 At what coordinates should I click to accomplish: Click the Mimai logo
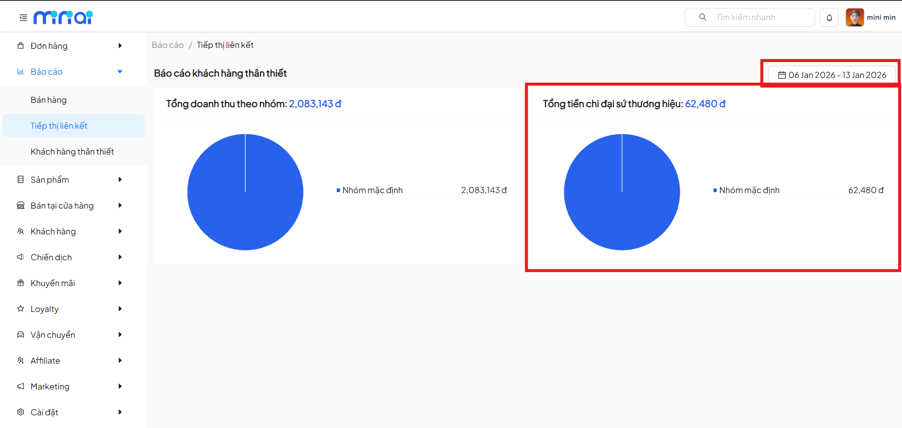(63, 17)
